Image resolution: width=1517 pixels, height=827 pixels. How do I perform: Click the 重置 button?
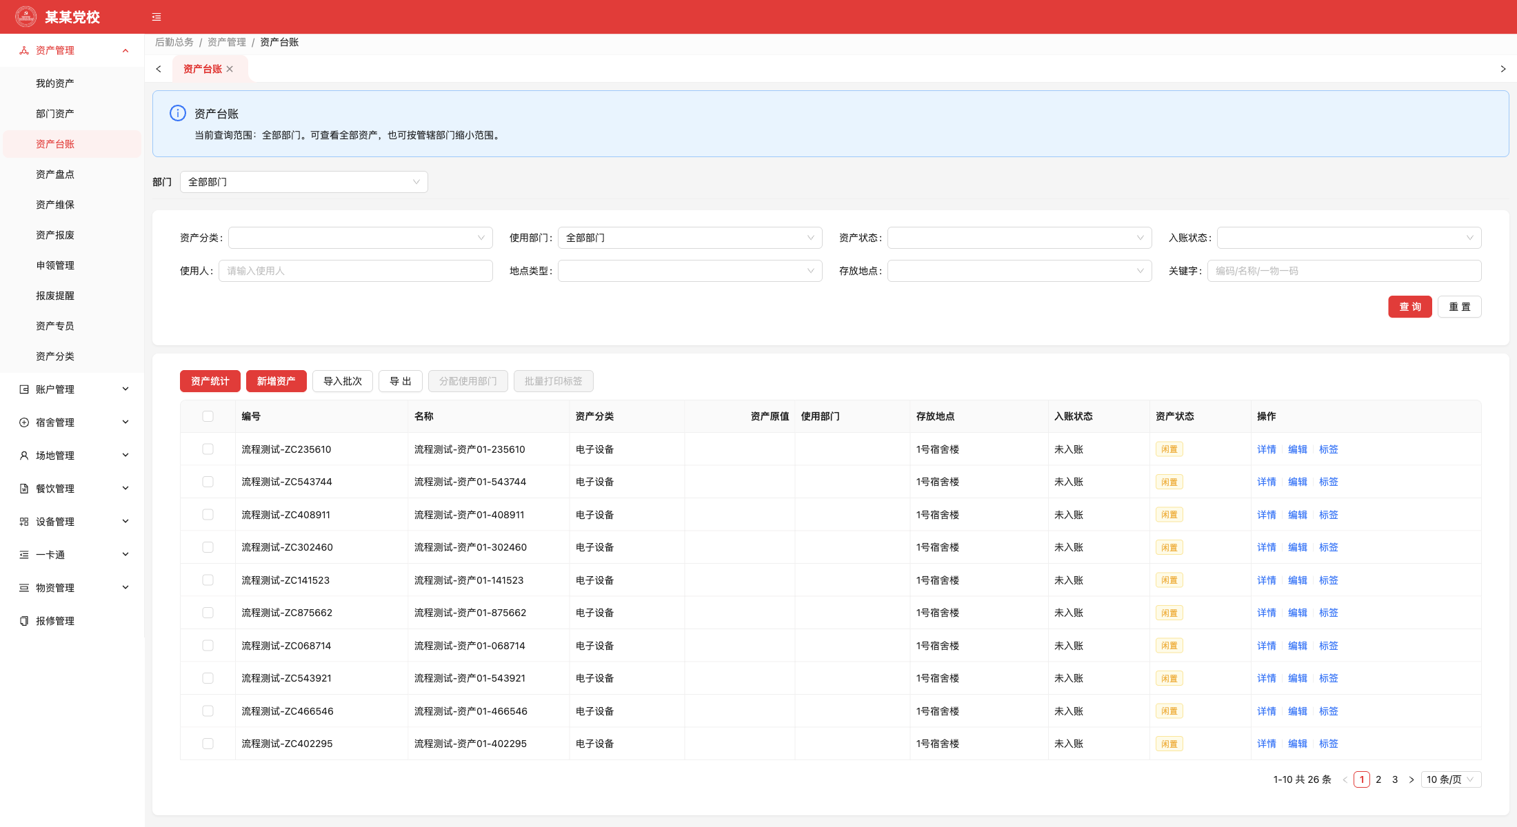1460,307
